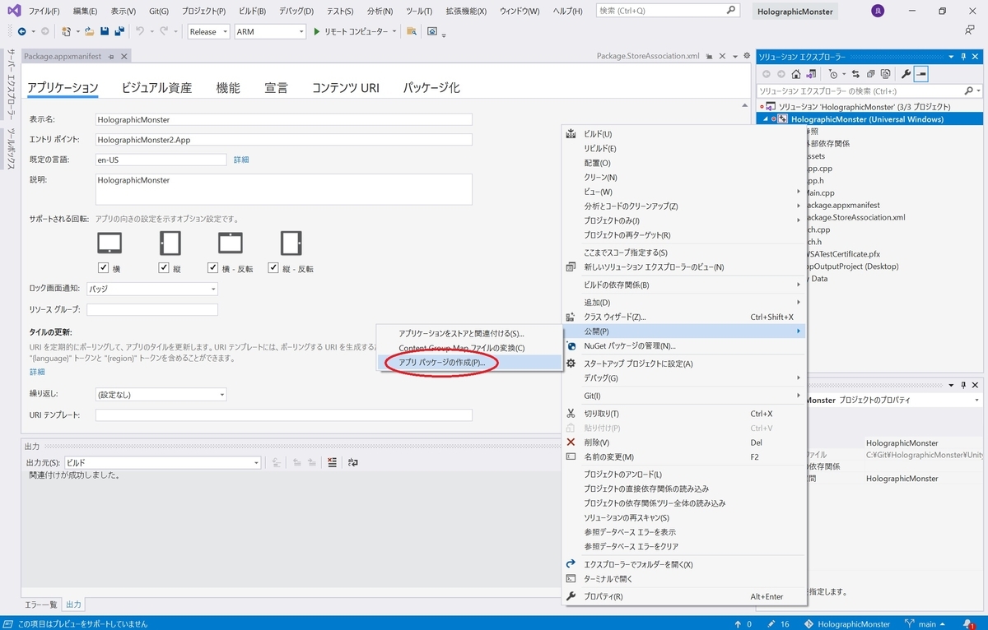The width and height of the screenshot is (988, 630).
Task: Click the gear icon beside document tabs
Action: click(x=747, y=56)
